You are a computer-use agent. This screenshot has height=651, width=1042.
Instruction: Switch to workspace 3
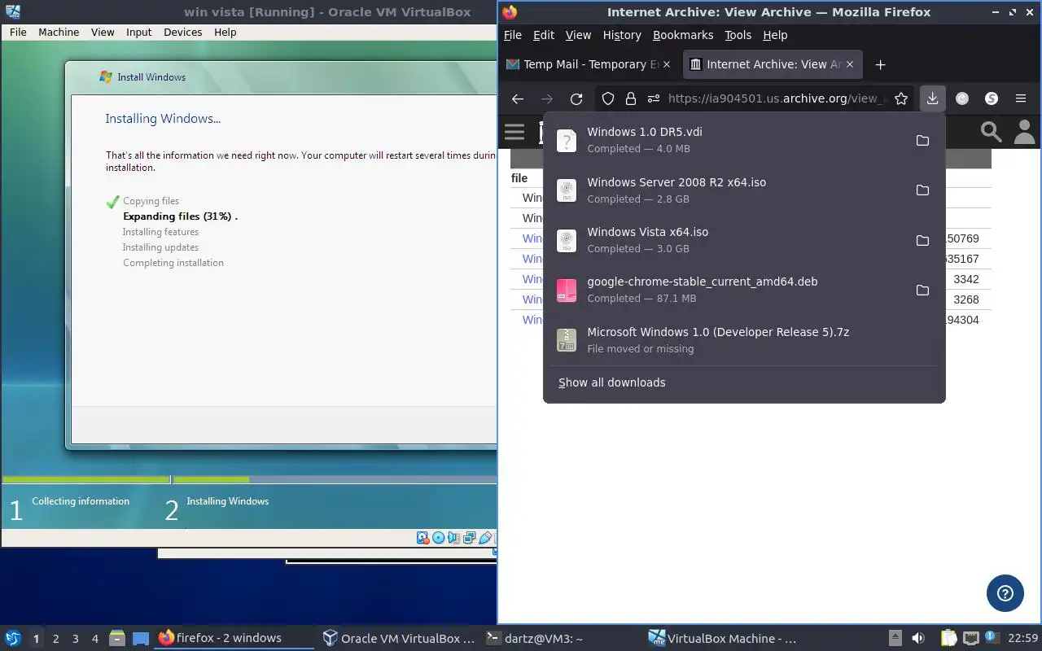pos(75,639)
